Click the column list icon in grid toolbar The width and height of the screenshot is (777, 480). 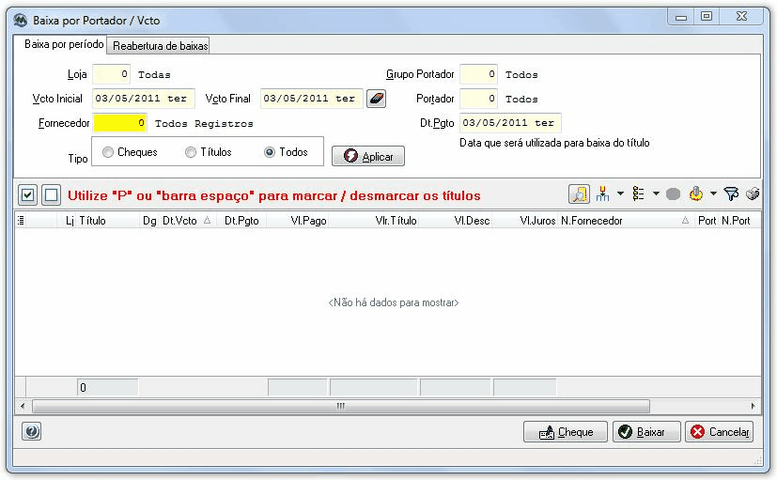click(x=638, y=194)
